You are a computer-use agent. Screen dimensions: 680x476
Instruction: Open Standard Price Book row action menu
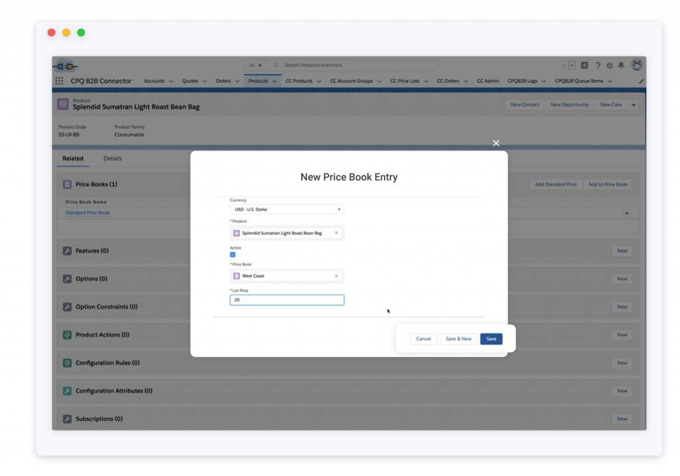tap(627, 213)
